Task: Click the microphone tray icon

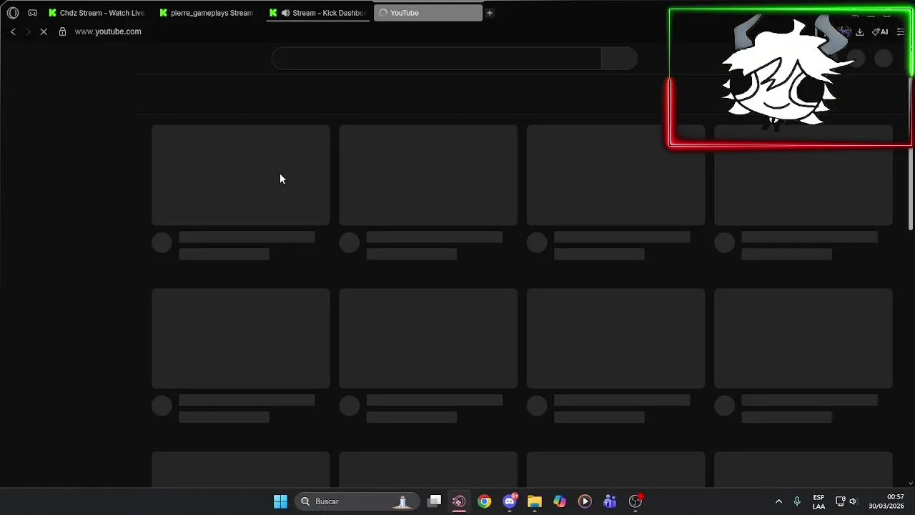Action: tap(797, 501)
